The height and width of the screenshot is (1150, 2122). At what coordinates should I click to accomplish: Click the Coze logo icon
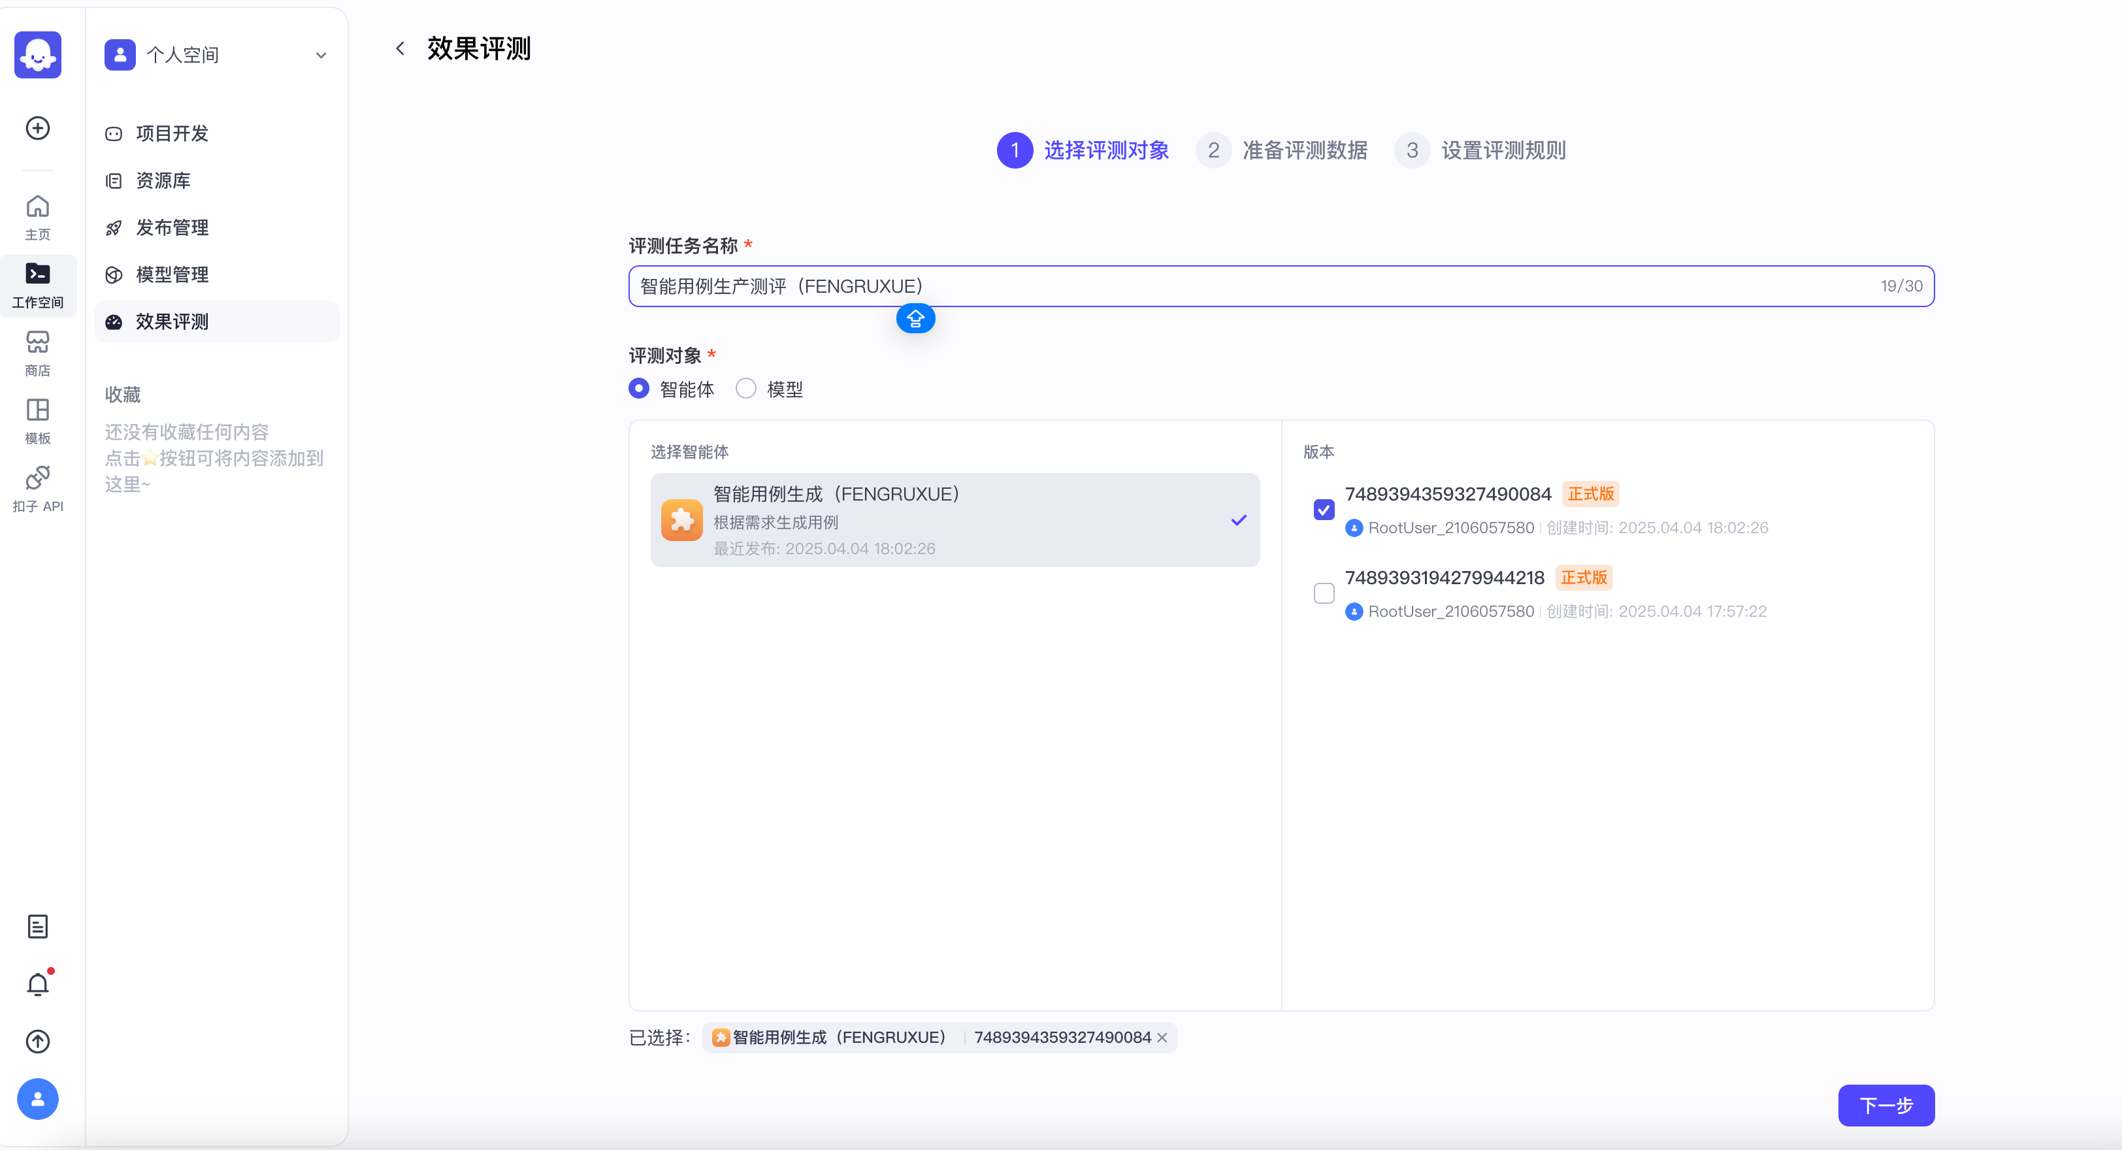click(38, 54)
